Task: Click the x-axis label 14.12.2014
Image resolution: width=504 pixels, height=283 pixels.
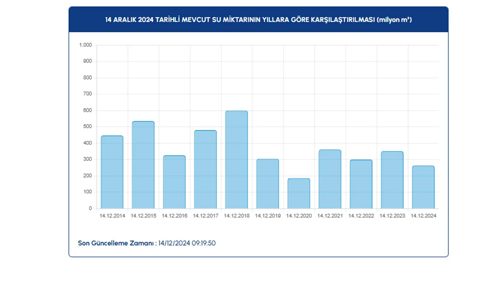Action: click(112, 216)
